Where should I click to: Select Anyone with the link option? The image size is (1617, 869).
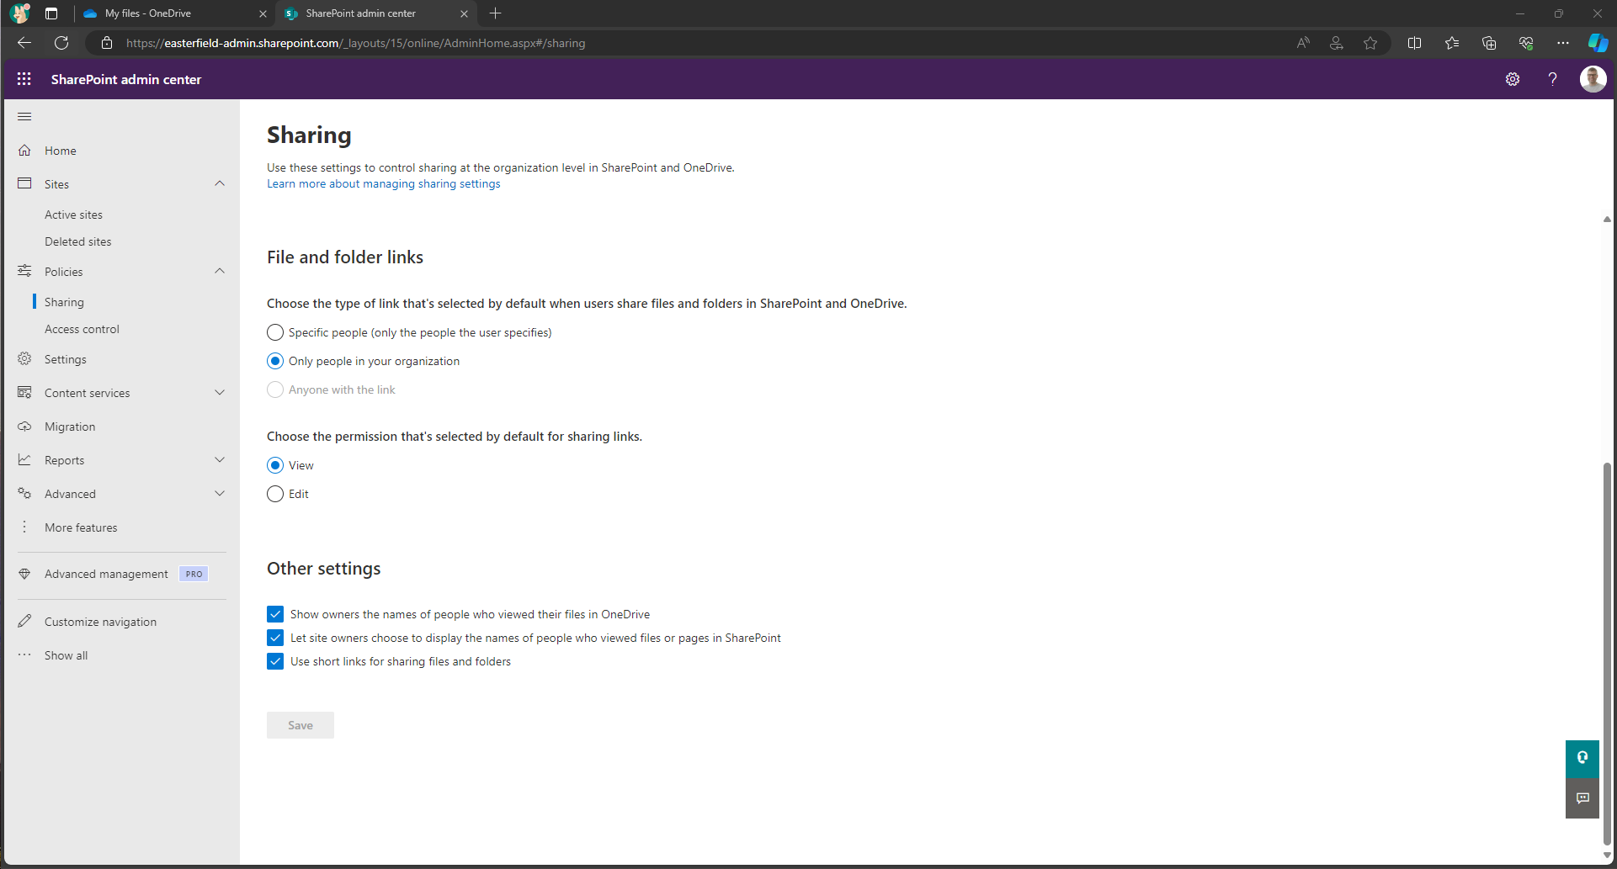pyautogui.click(x=275, y=389)
